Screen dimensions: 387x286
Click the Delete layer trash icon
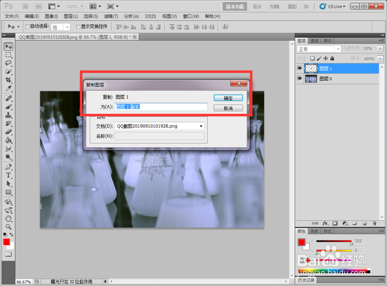(374, 223)
